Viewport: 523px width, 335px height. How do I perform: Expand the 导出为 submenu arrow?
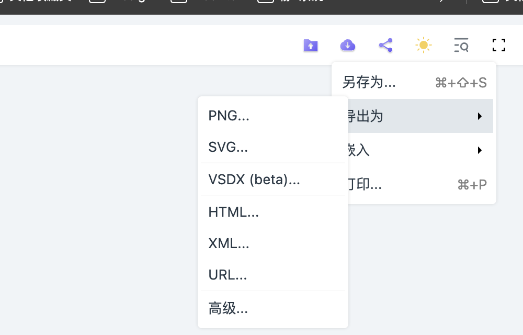[x=480, y=116]
